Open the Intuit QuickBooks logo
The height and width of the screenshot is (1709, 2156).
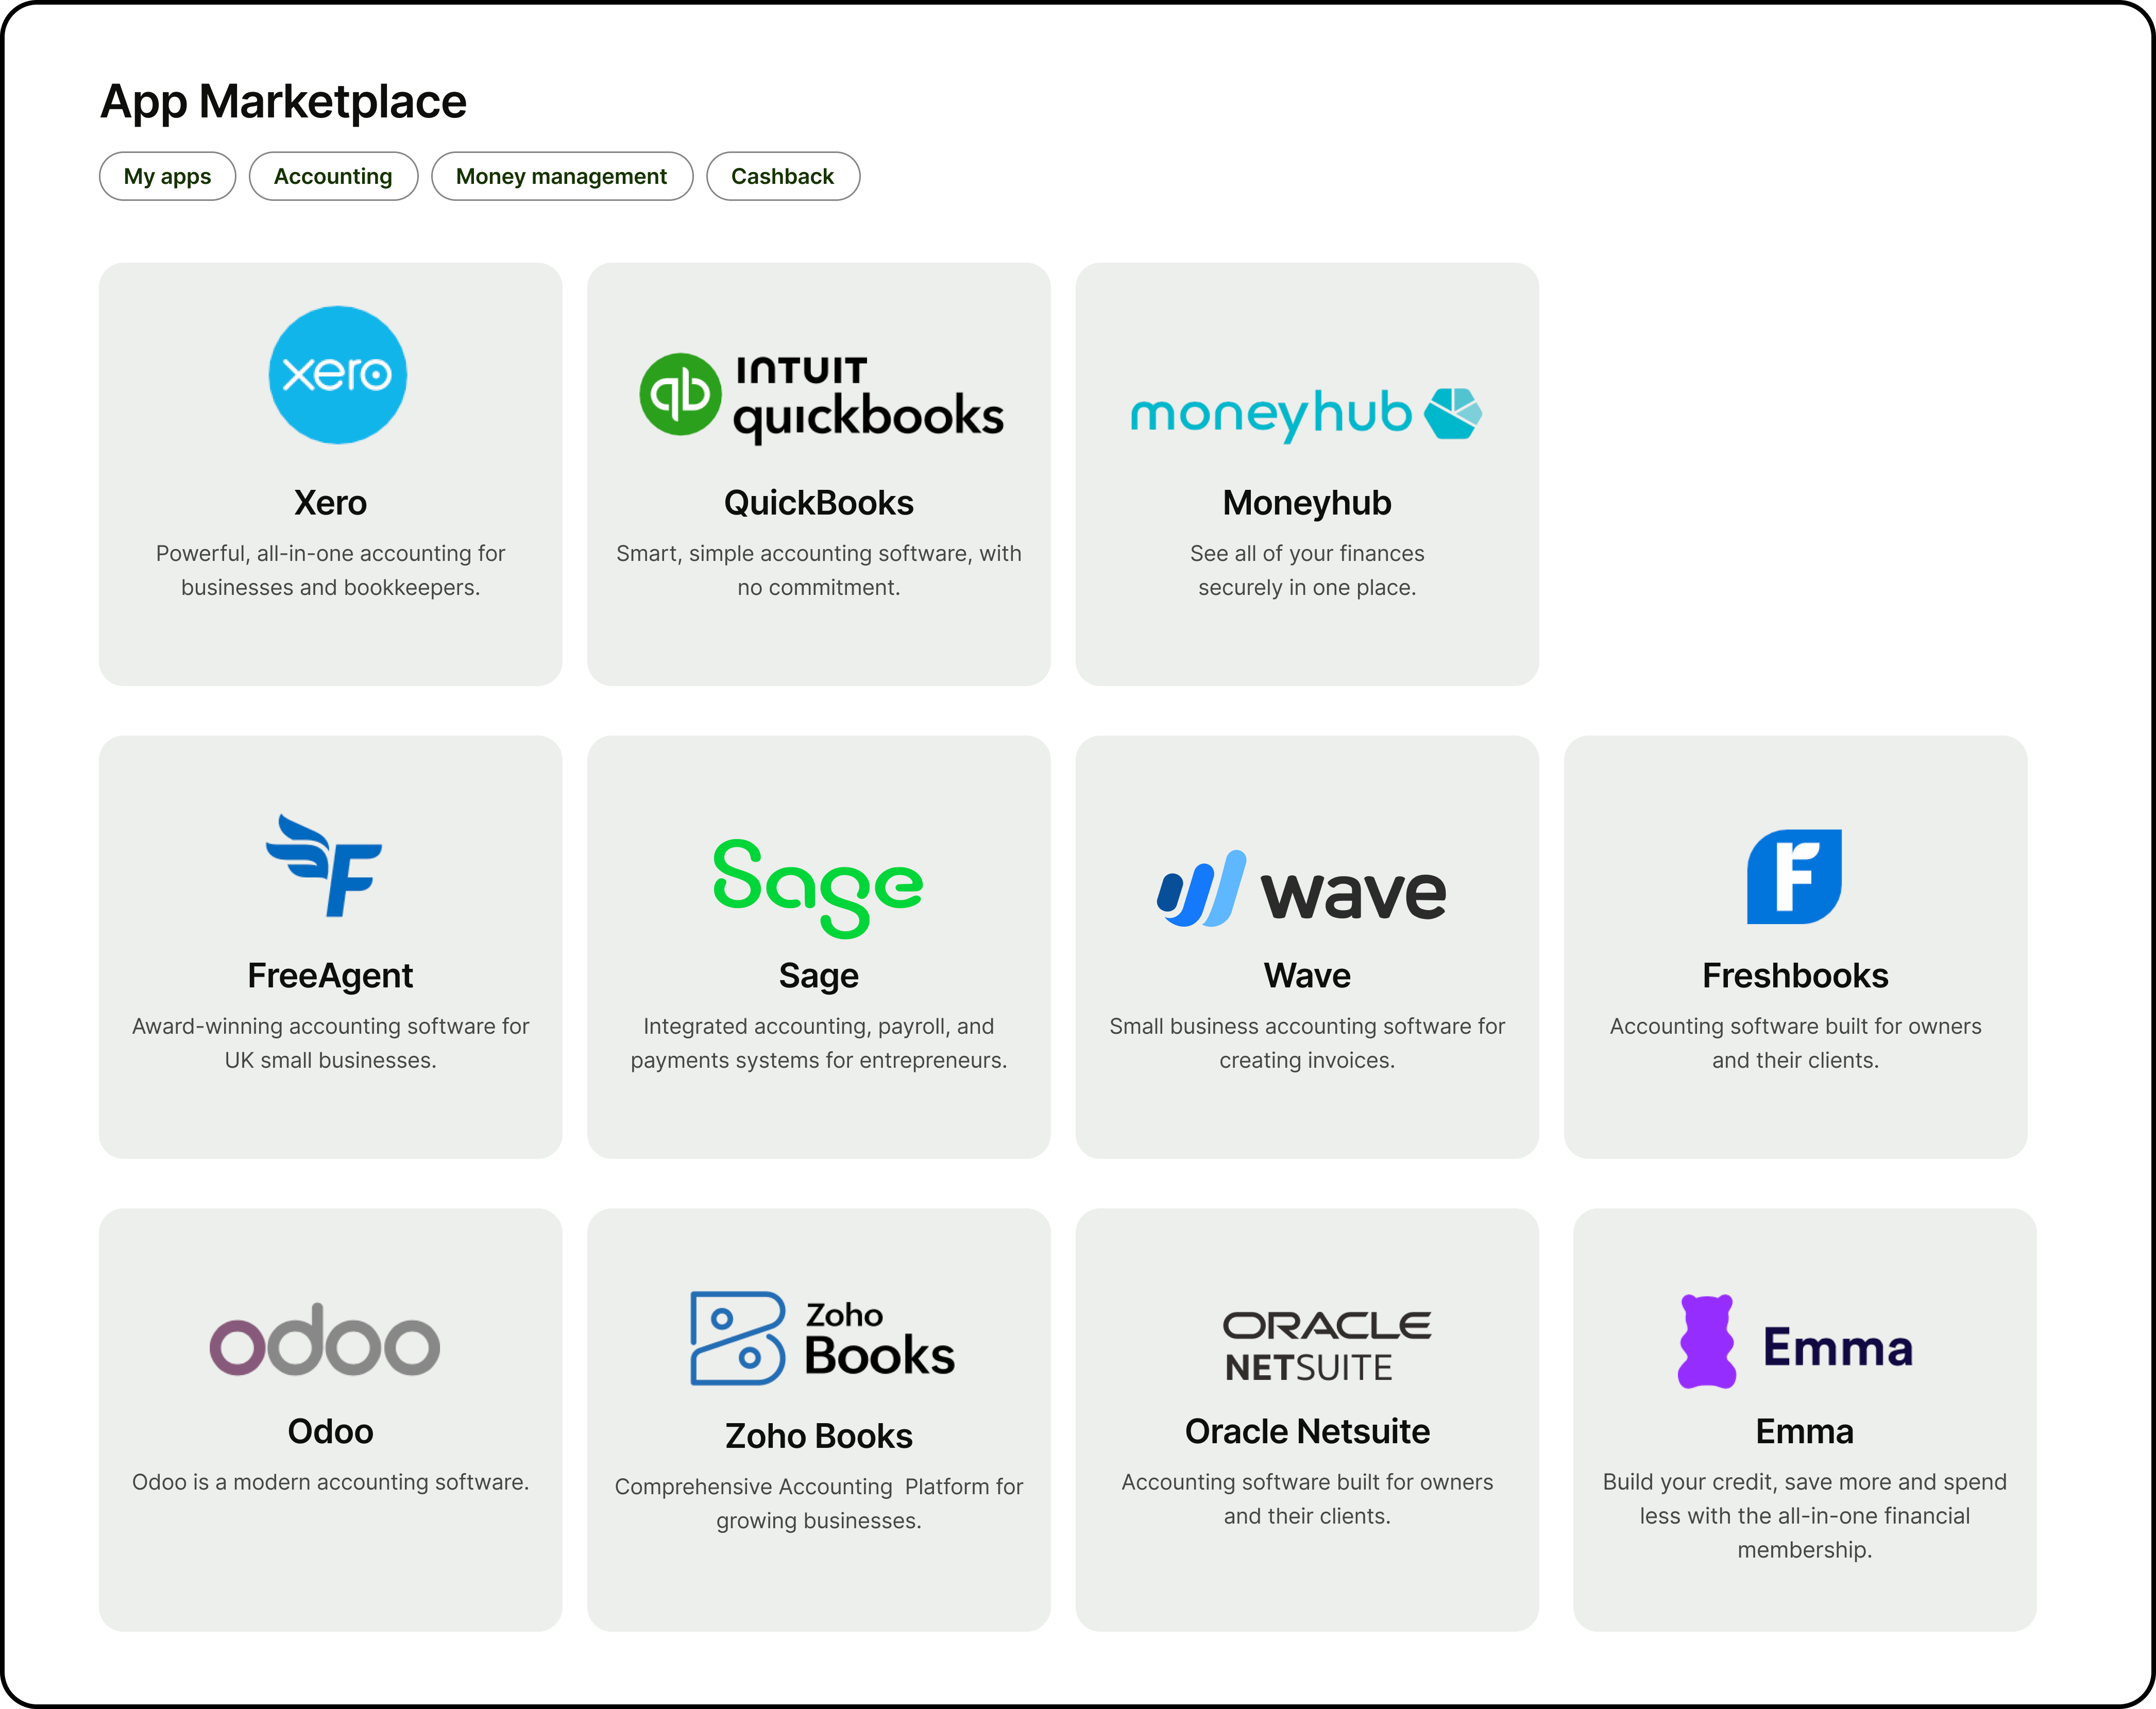point(820,397)
